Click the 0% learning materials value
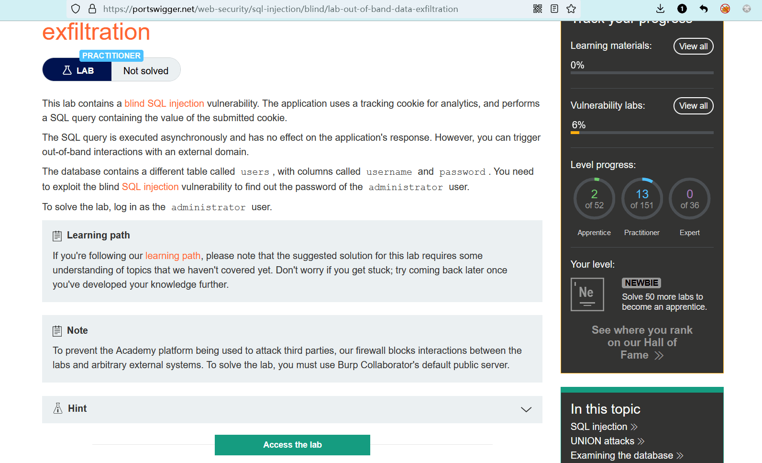The height and width of the screenshot is (463, 762). click(x=577, y=65)
